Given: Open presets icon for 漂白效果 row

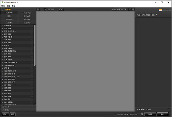Looking at the screenshot, I should click(x=32, y=34).
